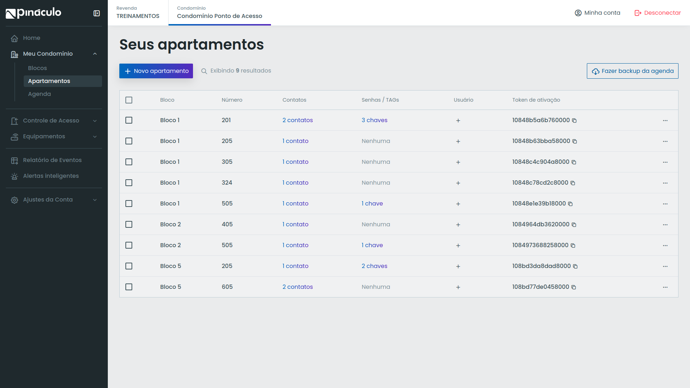Click the Desconectar logout icon
The height and width of the screenshot is (388, 690).
[x=638, y=13]
